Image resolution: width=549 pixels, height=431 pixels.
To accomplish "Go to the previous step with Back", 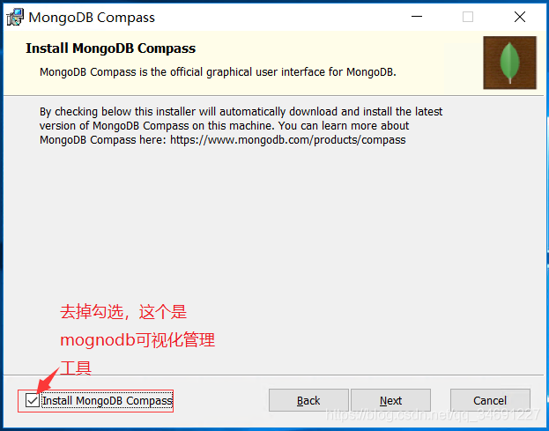I will point(308,400).
